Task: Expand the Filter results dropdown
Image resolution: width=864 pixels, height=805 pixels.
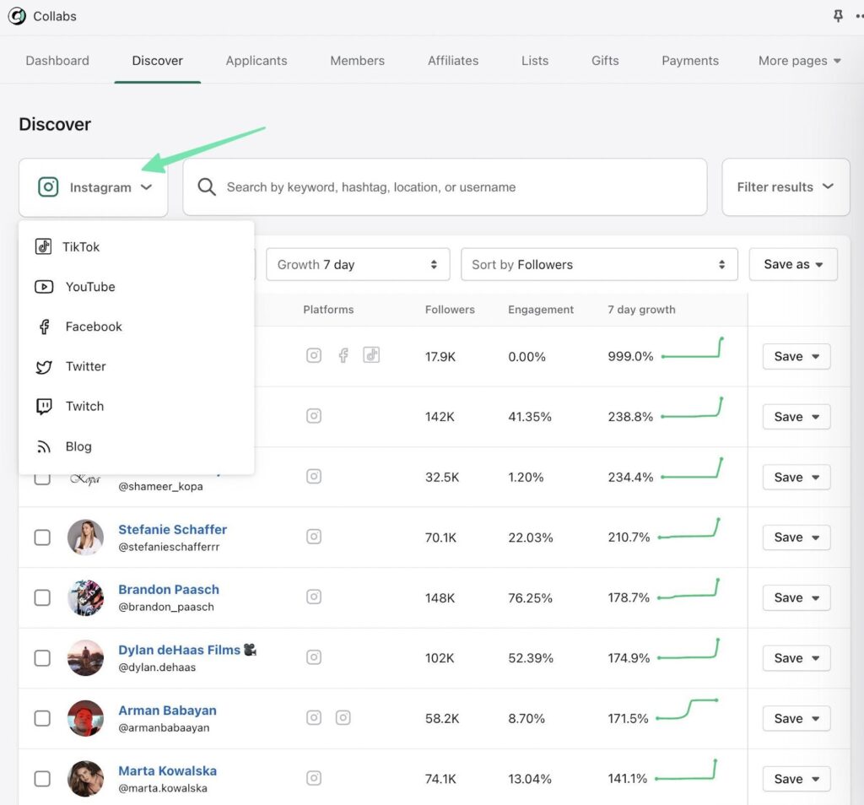Action: [785, 187]
